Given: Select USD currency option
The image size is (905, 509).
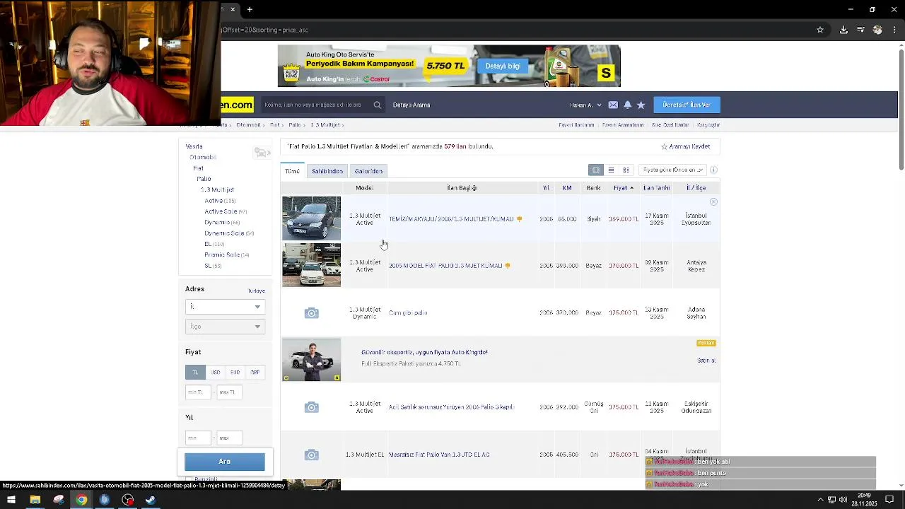Looking at the screenshot, I should pyautogui.click(x=215, y=373).
